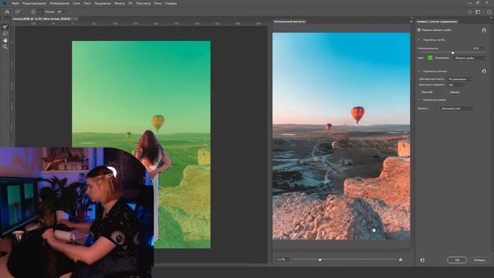494x278 pixels.
Task: Open the Текст menu
Action: 87,3
